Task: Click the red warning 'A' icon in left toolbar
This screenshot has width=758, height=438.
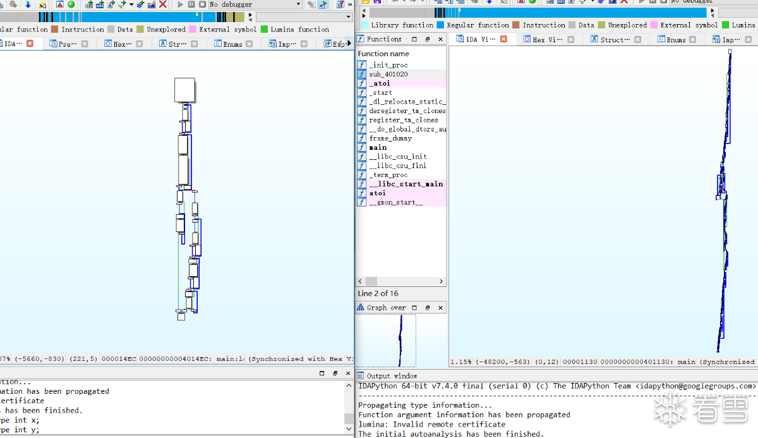Action: point(59,4)
